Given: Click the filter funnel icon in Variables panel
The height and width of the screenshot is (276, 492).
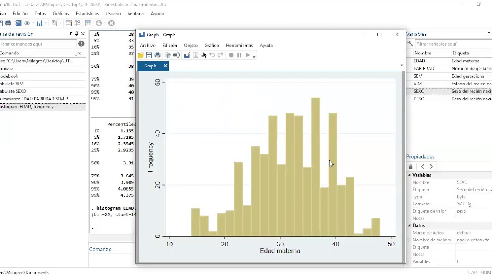Looking at the screenshot, I should [489, 34].
